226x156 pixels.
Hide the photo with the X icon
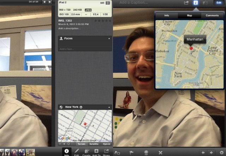[x=160, y=152]
